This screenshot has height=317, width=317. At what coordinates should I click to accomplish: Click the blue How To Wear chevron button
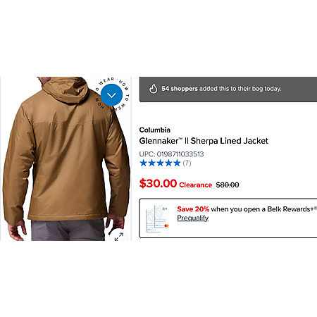point(111,95)
